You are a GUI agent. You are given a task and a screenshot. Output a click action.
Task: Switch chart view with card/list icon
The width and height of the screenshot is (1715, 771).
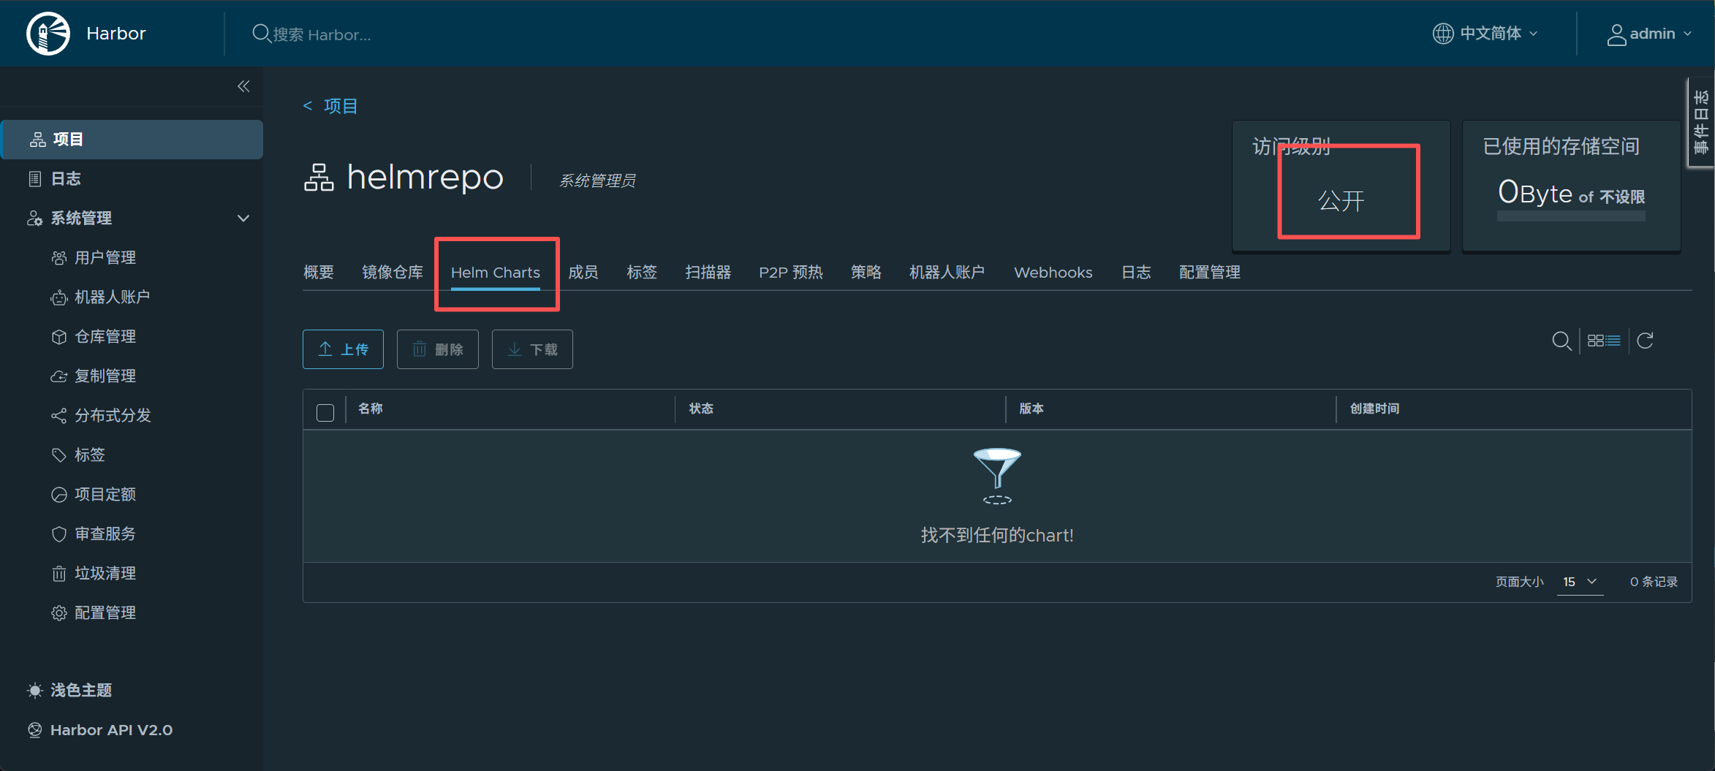point(1604,341)
